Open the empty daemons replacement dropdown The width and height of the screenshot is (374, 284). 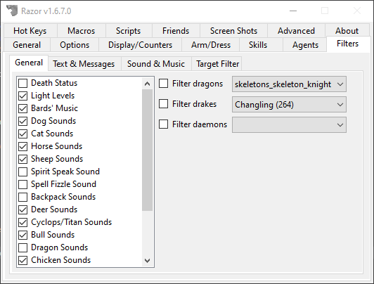pyautogui.click(x=289, y=124)
